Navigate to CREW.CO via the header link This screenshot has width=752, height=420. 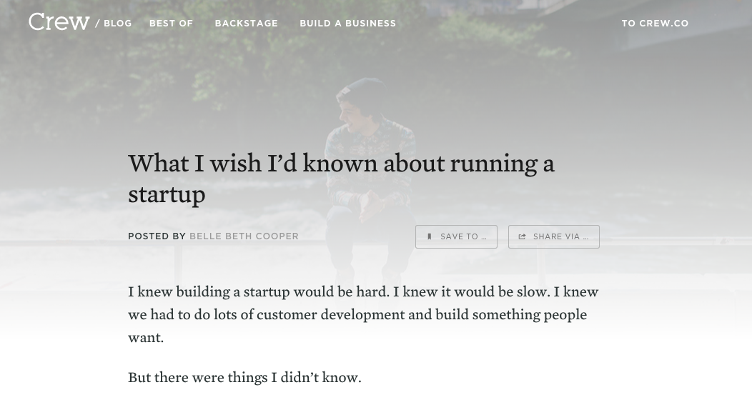point(655,23)
